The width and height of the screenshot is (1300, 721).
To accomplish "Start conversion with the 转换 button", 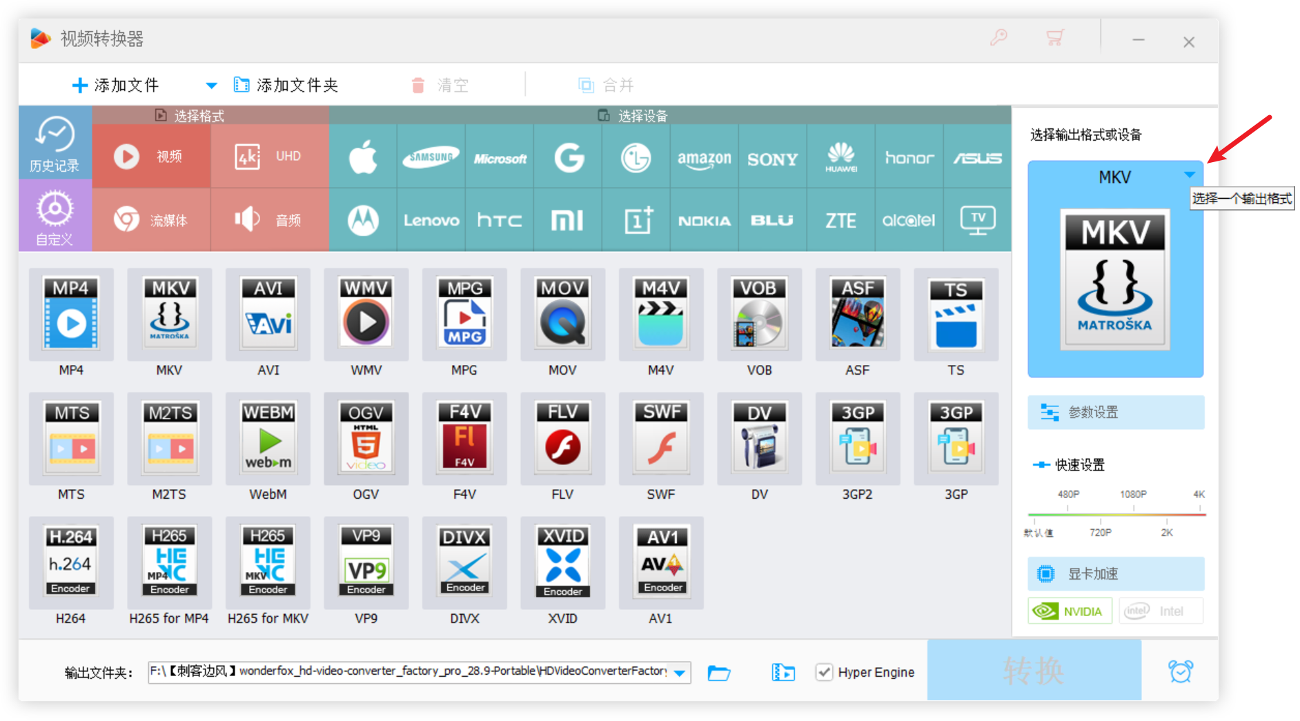I will (x=1034, y=670).
